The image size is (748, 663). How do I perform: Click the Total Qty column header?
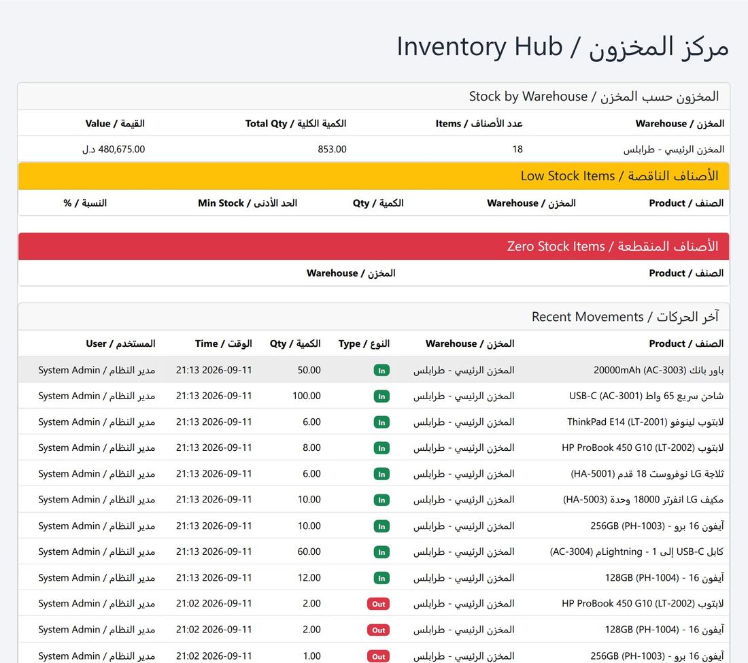click(x=296, y=124)
